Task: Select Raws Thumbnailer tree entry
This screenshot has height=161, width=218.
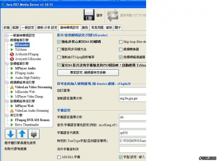Action: click(x=27, y=125)
